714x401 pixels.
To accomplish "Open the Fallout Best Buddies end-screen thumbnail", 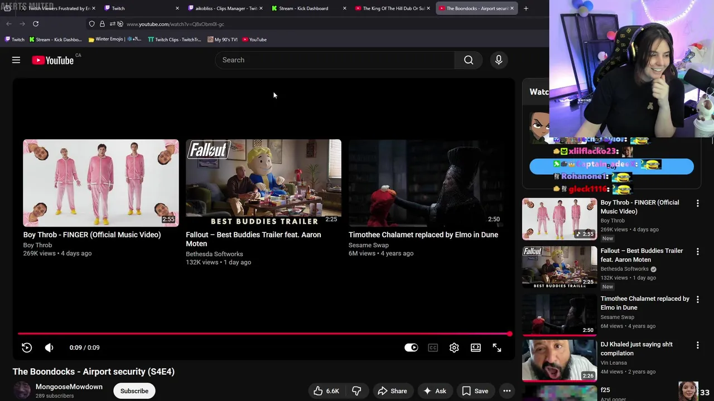I will click(x=263, y=183).
